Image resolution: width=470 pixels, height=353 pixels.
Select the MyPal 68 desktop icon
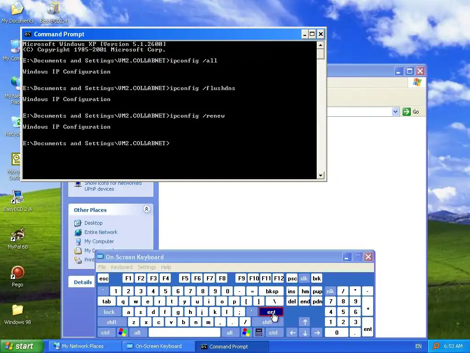click(x=18, y=239)
